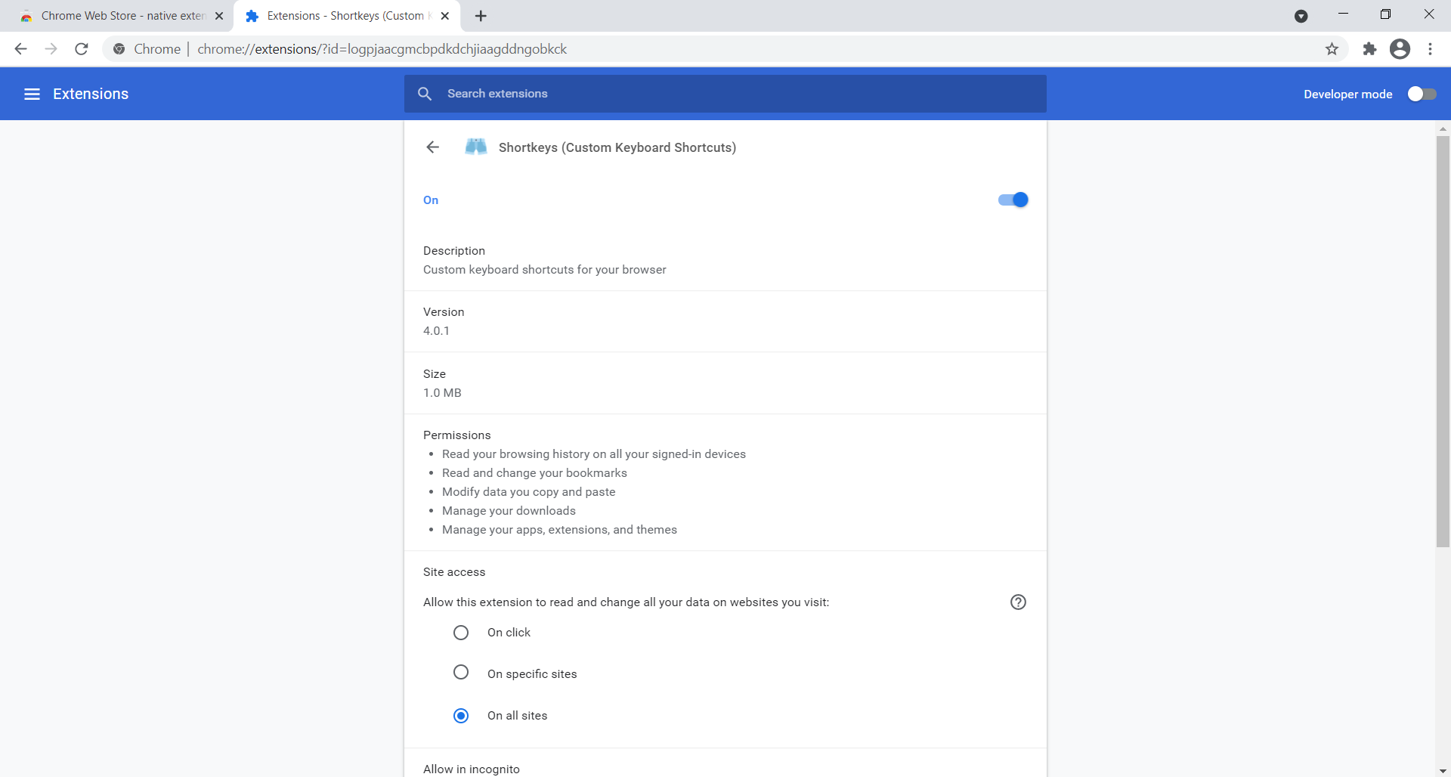Go back to the extensions list arrow
The image size is (1451, 777).
click(x=432, y=147)
